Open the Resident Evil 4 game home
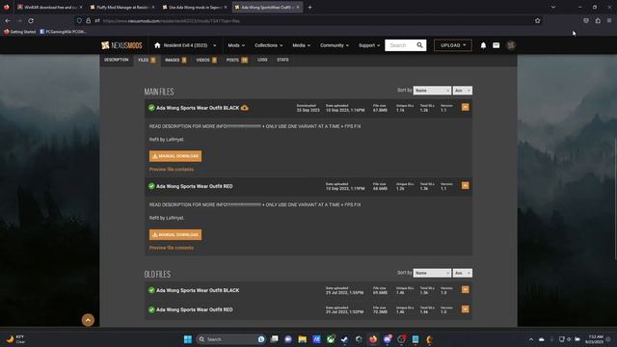The height and width of the screenshot is (347, 617). 181,45
